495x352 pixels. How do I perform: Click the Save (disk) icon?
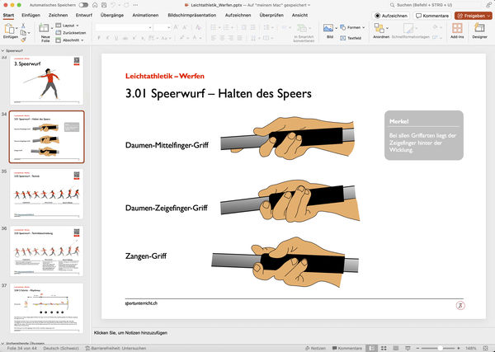104,5
